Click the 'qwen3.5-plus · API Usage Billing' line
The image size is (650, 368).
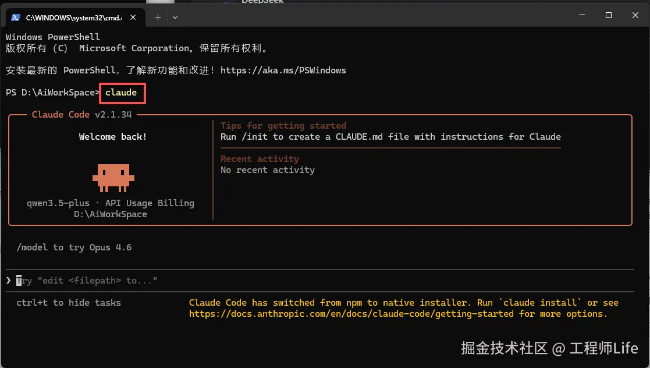click(x=110, y=203)
